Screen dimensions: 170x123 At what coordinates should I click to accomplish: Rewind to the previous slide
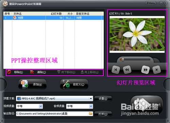point(127,70)
